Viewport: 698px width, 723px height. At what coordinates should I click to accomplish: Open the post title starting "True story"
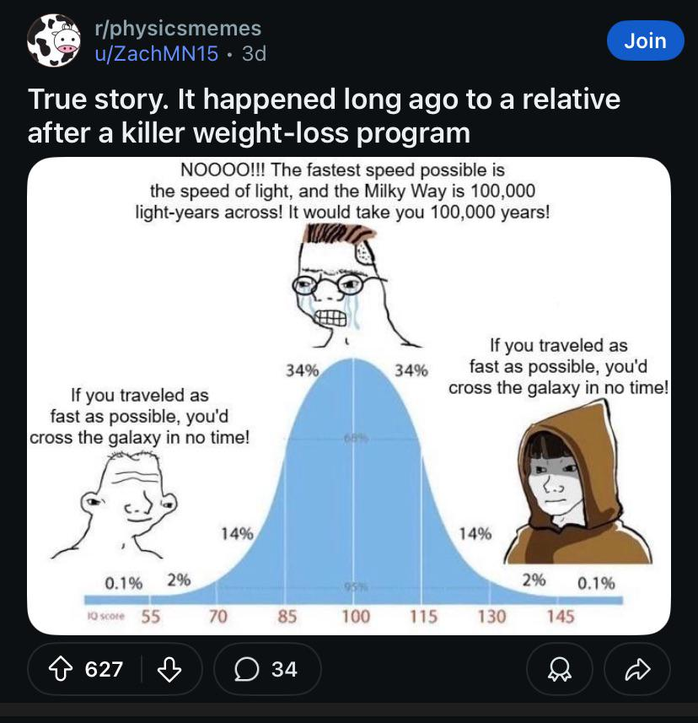tap(324, 116)
